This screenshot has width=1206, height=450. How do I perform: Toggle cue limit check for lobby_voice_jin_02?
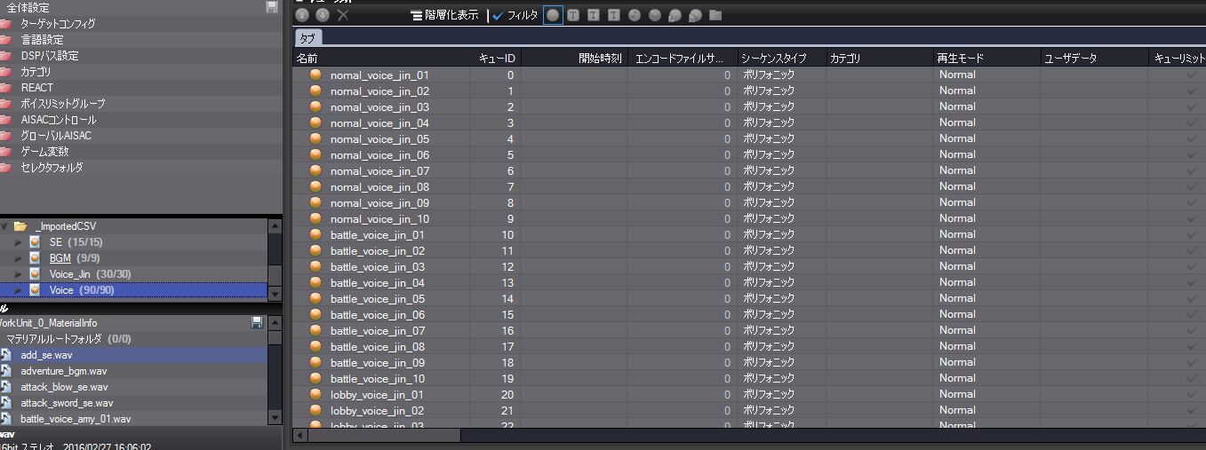pos(1192,410)
